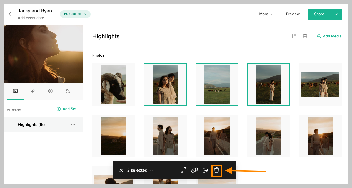Click the Jacky and Ryan title
This screenshot has height=188, width=352.
click(x=35, y=11)
